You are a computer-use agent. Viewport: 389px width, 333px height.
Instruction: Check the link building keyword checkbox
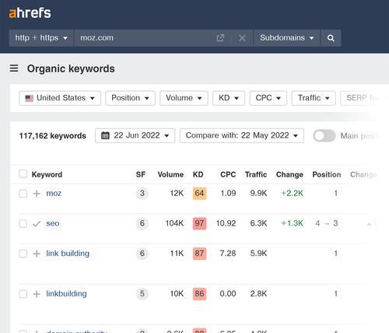23,254
